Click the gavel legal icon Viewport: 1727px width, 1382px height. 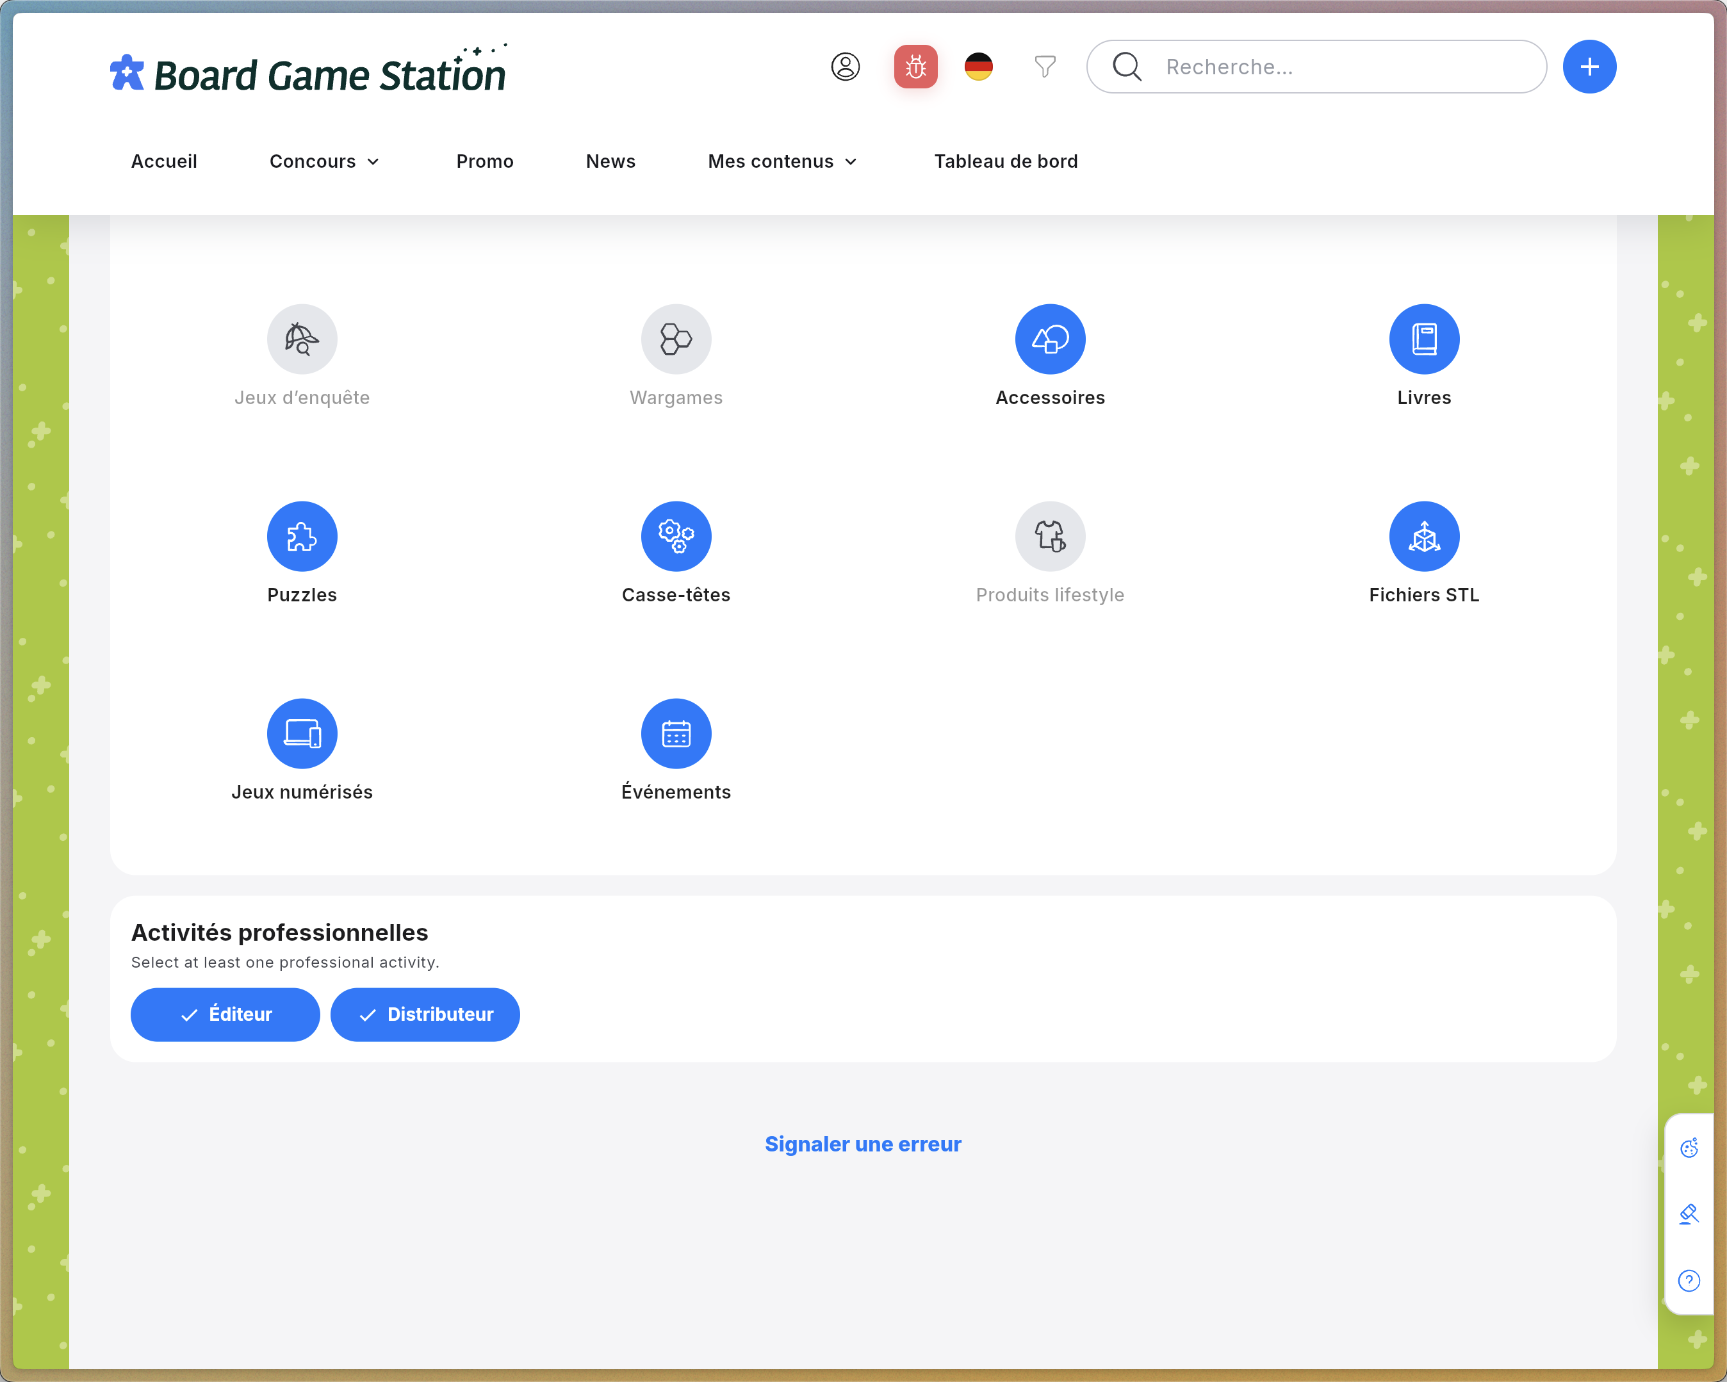(x=1689, y=1215)
